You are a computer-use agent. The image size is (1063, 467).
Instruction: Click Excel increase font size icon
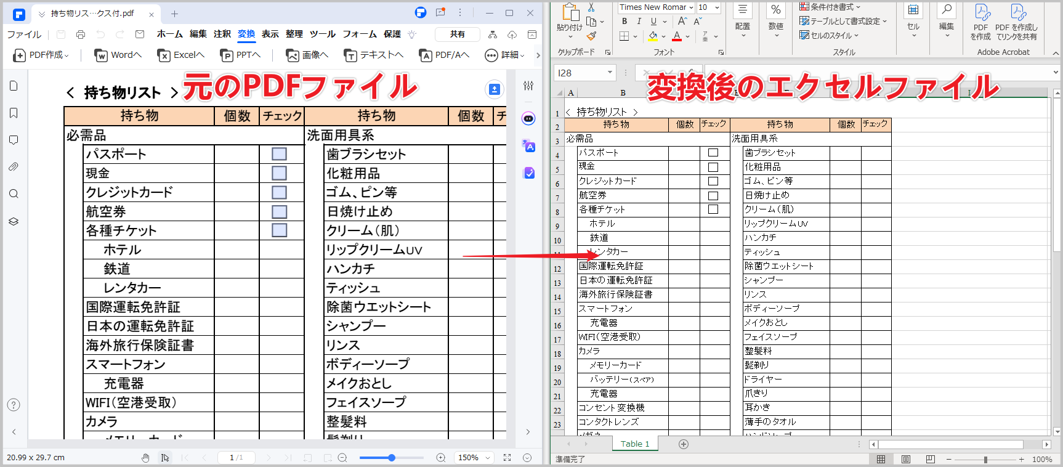pyautogui.click(x=682, y=22)
